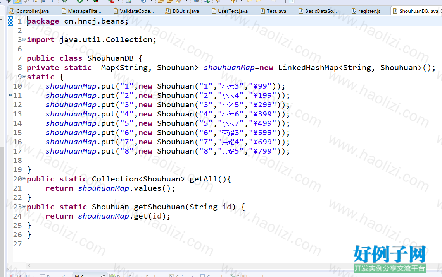The image size is (442, 277).
Task: Click the folded-imports placeholder box after Collection;
Action: [160, 40]
